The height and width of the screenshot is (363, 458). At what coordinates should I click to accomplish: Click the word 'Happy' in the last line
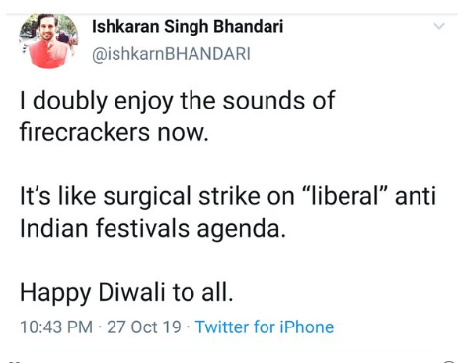pos(55,293)
